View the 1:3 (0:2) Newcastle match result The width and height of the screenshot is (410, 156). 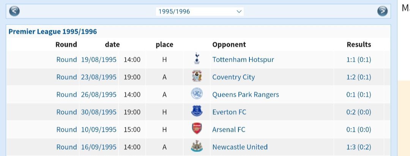(359, 147)
